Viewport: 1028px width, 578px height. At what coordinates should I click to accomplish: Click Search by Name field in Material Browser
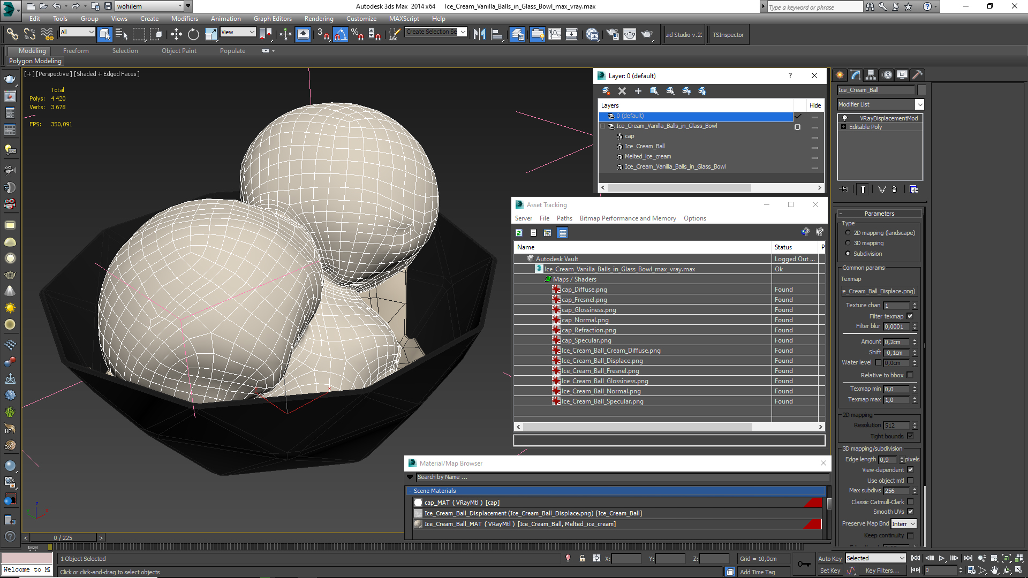pos(618,476)
